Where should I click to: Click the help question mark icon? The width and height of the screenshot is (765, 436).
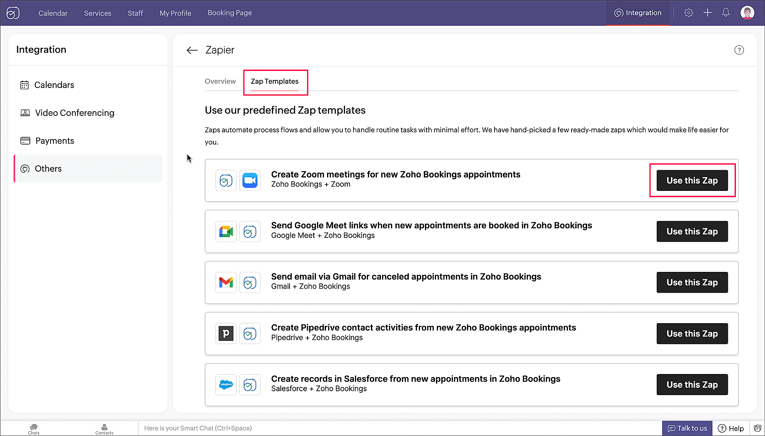pos(739,50)
